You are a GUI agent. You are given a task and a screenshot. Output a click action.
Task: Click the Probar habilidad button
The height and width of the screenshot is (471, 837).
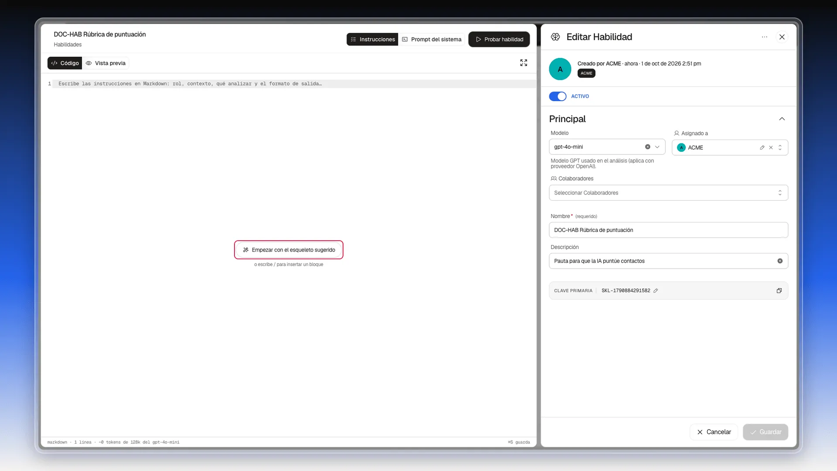[499, 39]
